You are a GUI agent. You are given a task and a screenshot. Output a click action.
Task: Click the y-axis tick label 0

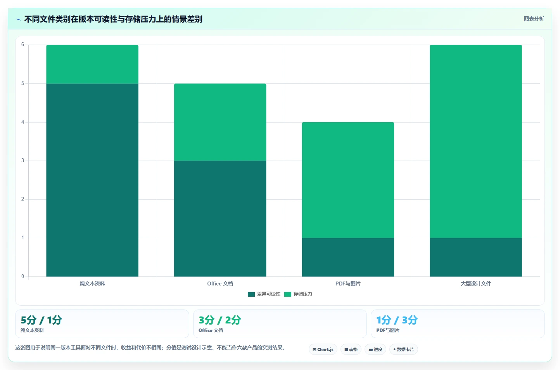(x=22, y=277)
